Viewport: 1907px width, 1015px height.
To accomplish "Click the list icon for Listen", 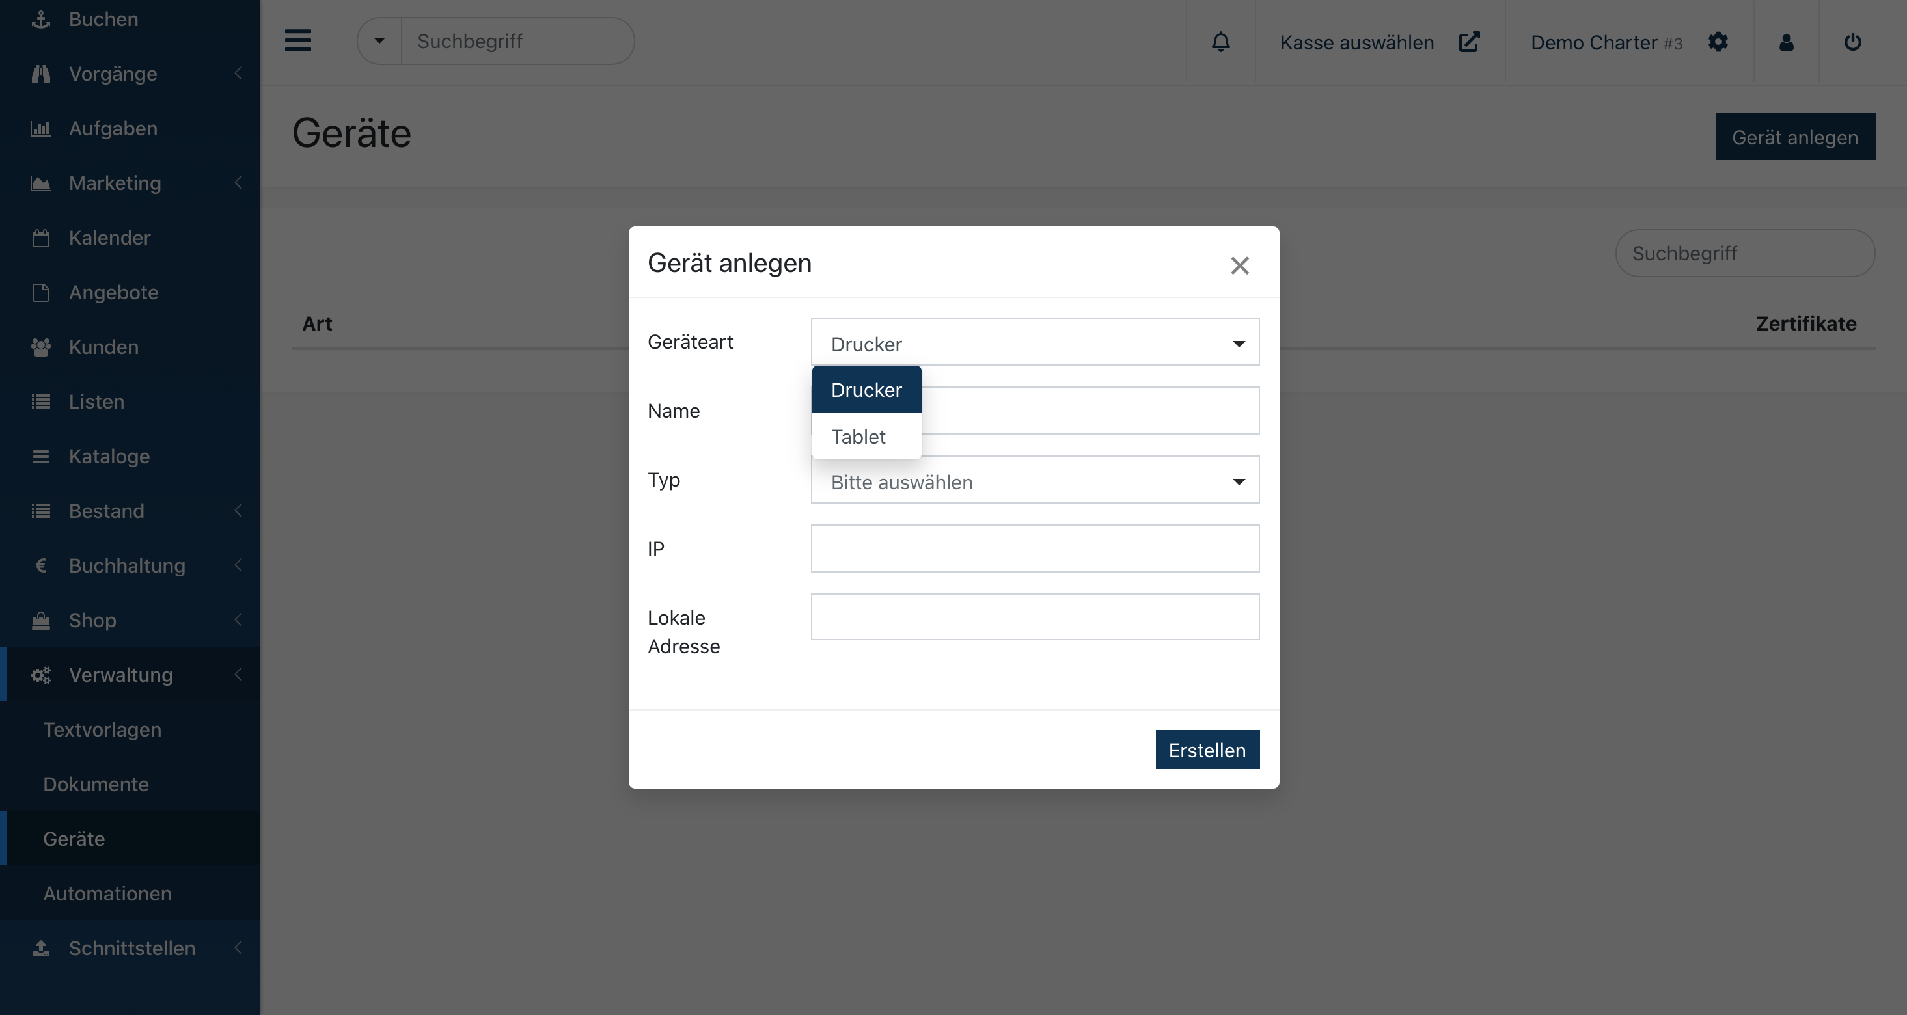I will pyautogui.click(x=41, y=401).
